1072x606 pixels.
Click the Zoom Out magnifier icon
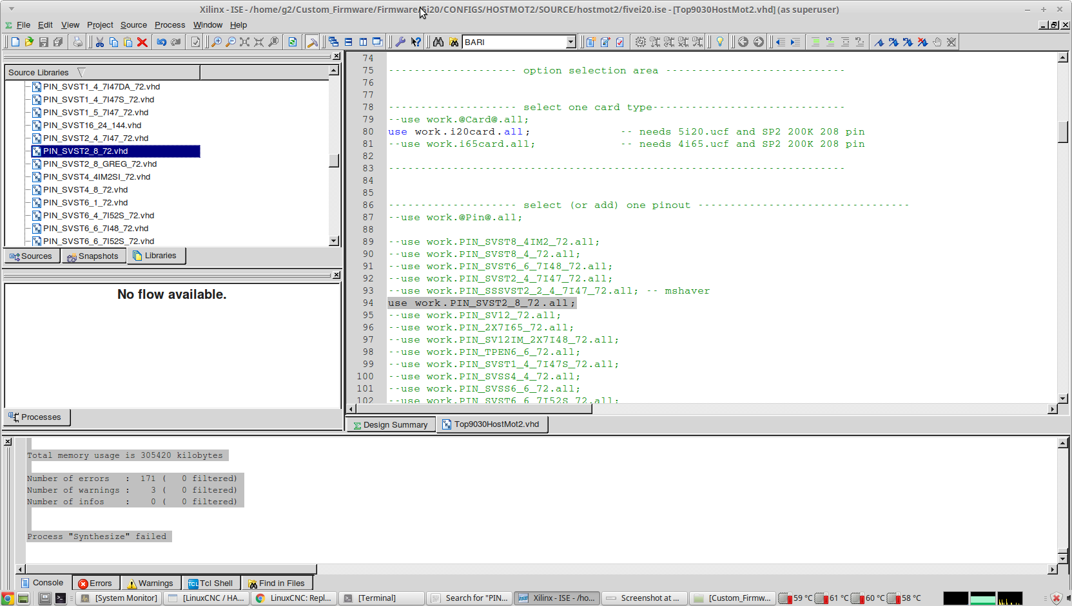tap(231, 42)
